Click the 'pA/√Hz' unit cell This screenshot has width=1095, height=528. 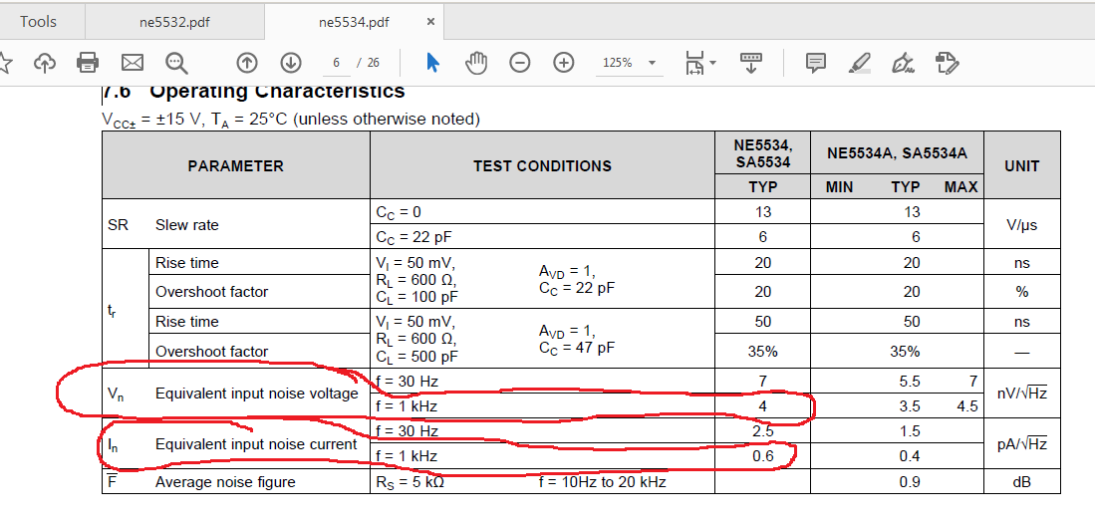1022,443
